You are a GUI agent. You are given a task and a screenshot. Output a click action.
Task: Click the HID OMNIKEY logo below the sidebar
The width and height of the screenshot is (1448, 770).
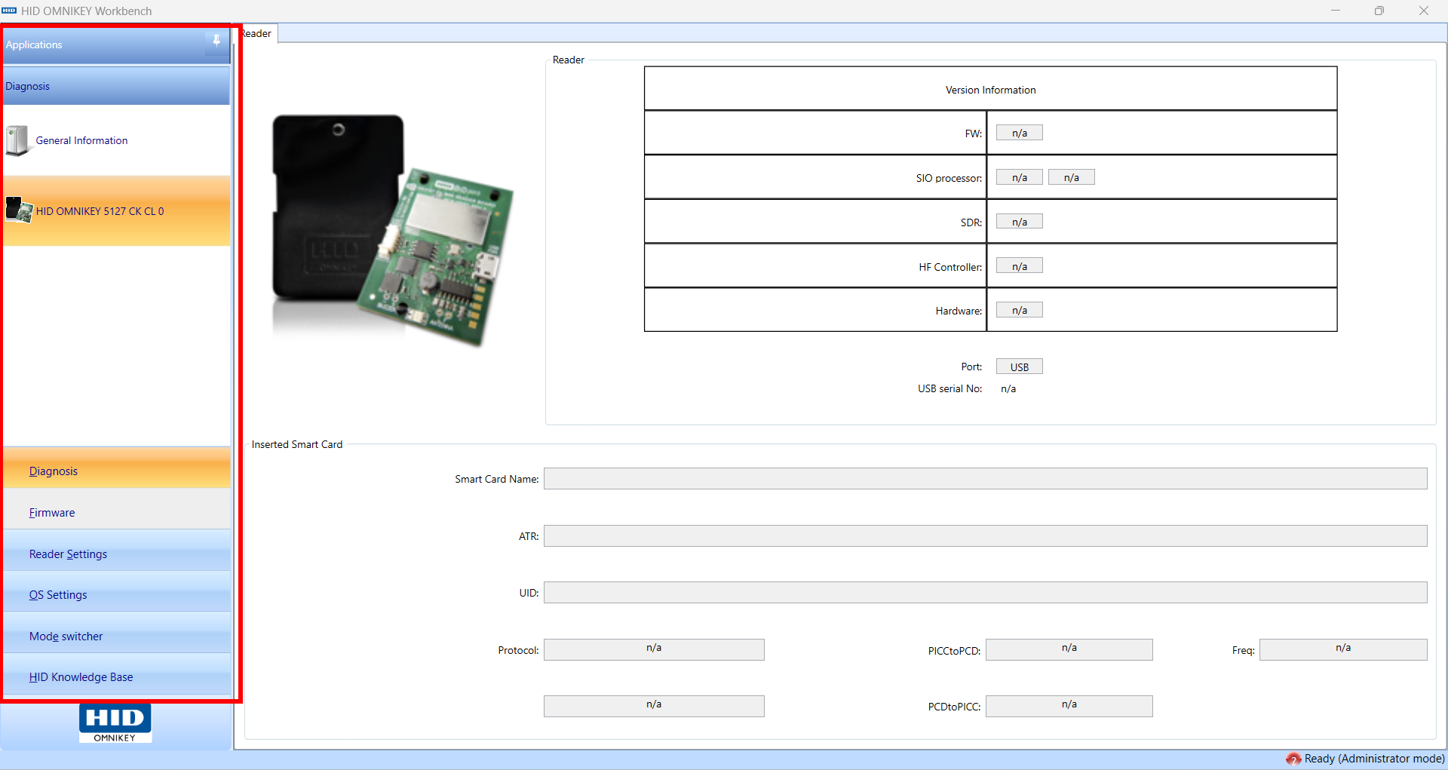point(115,723)
